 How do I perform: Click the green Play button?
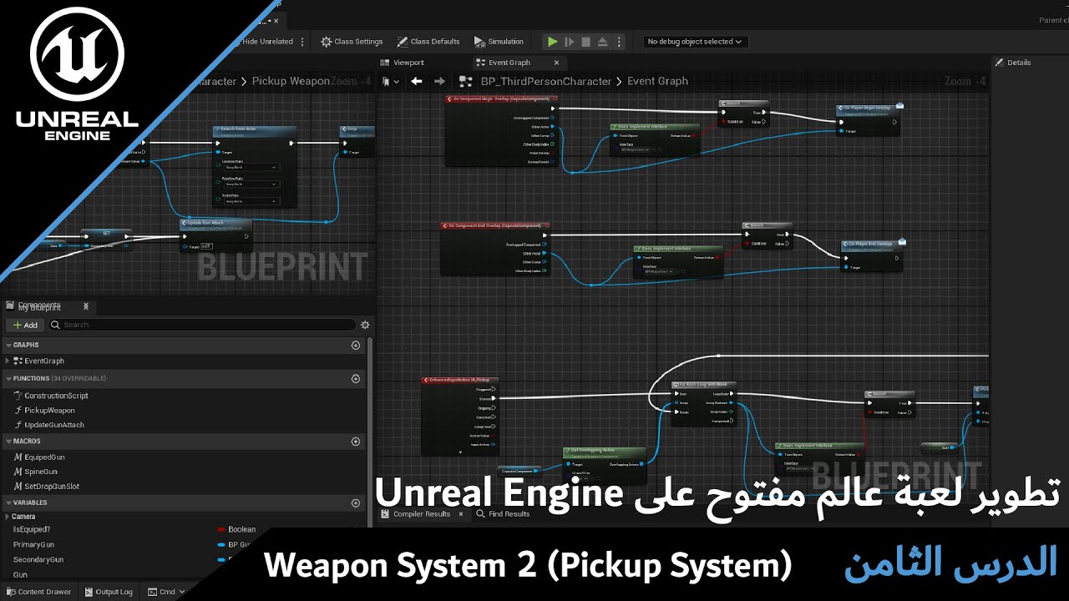552,42
